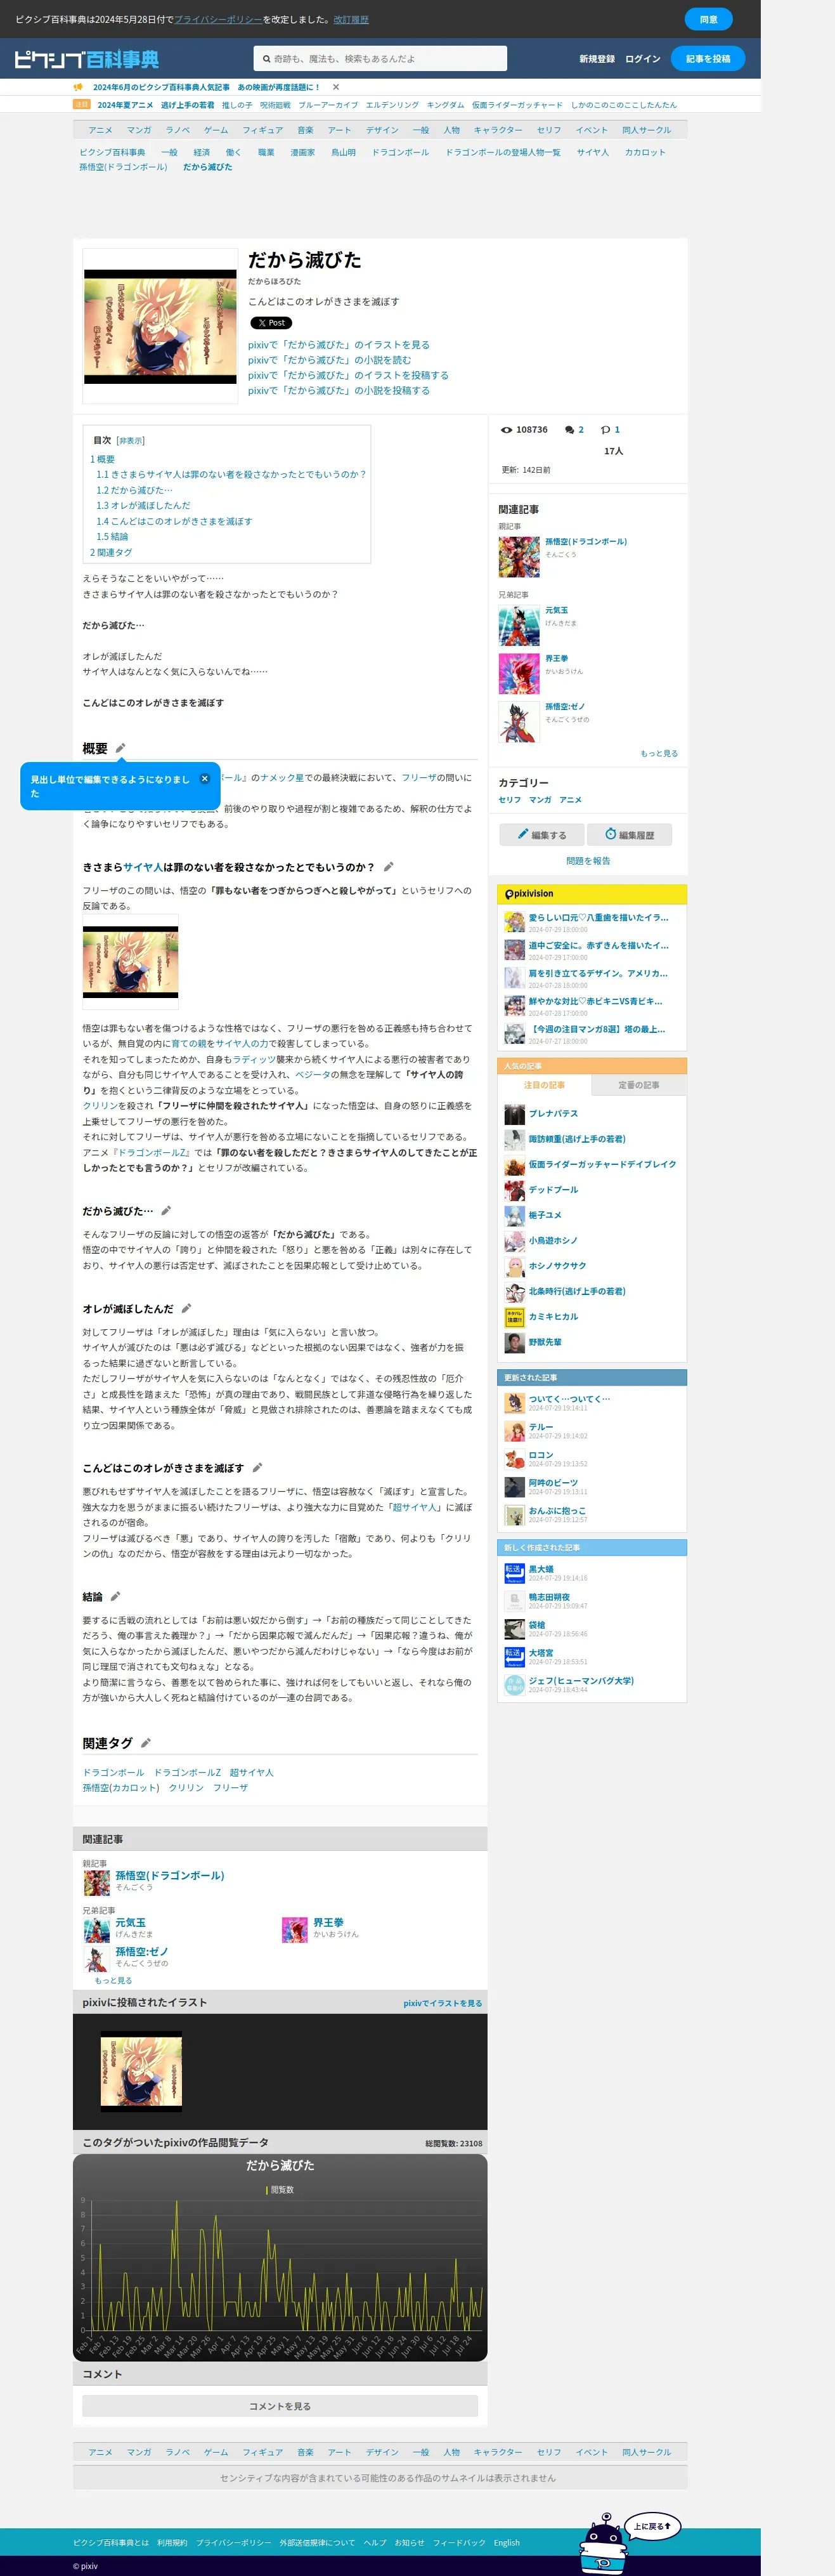This screenshot has height=2576, width=835.
Task: Open 黒大蛸 newly created article
Action: (540, 1569)
